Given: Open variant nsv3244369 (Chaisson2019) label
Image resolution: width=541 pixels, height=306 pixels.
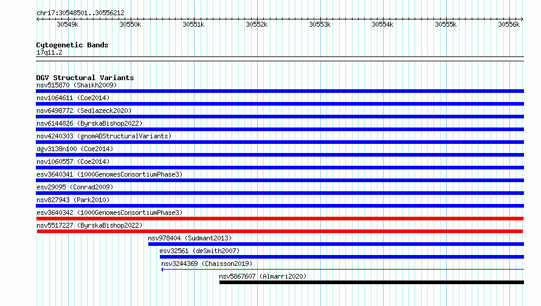Looking at the screenshot, I should point(207,263).
